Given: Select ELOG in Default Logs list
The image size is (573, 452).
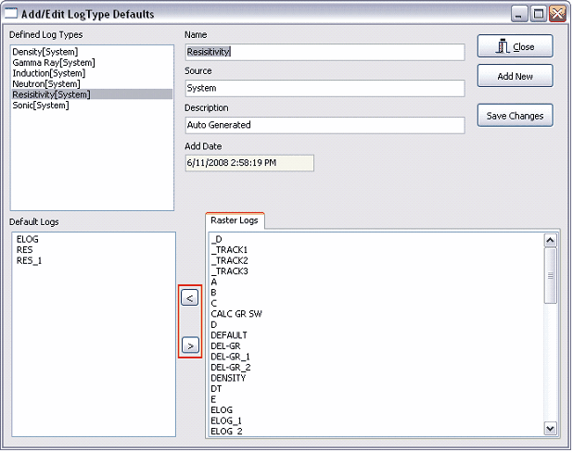Looking at the screenshot, I should pyautogui.click(x=28, y=240).
